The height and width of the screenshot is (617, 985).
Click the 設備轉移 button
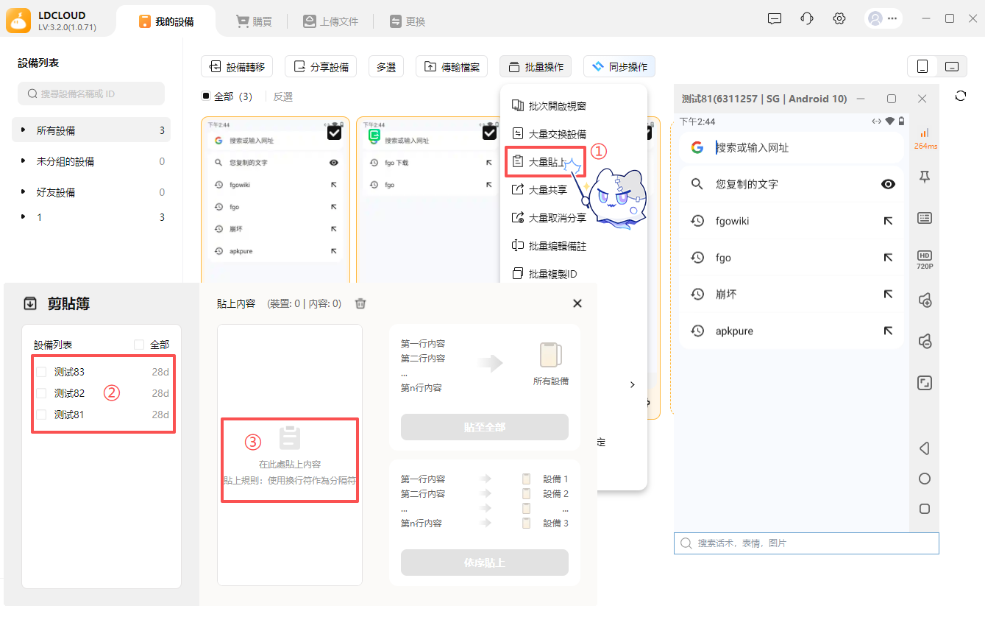[237, 67]
